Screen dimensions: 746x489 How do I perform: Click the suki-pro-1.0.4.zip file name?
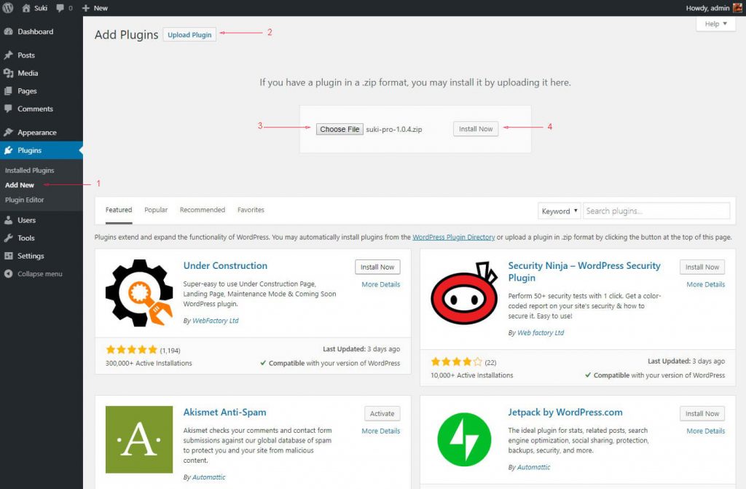[394, 130]
